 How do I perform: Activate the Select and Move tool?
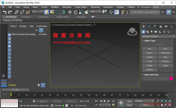coord(70,12)
